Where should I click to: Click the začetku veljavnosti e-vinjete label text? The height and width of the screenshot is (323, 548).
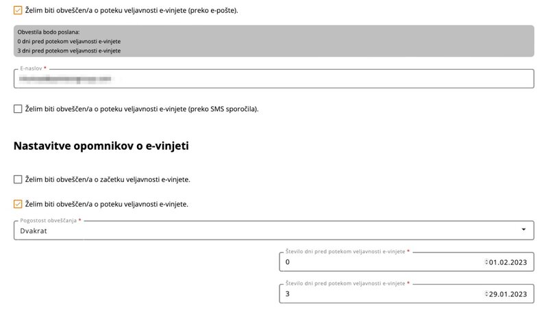coord(107,179)
